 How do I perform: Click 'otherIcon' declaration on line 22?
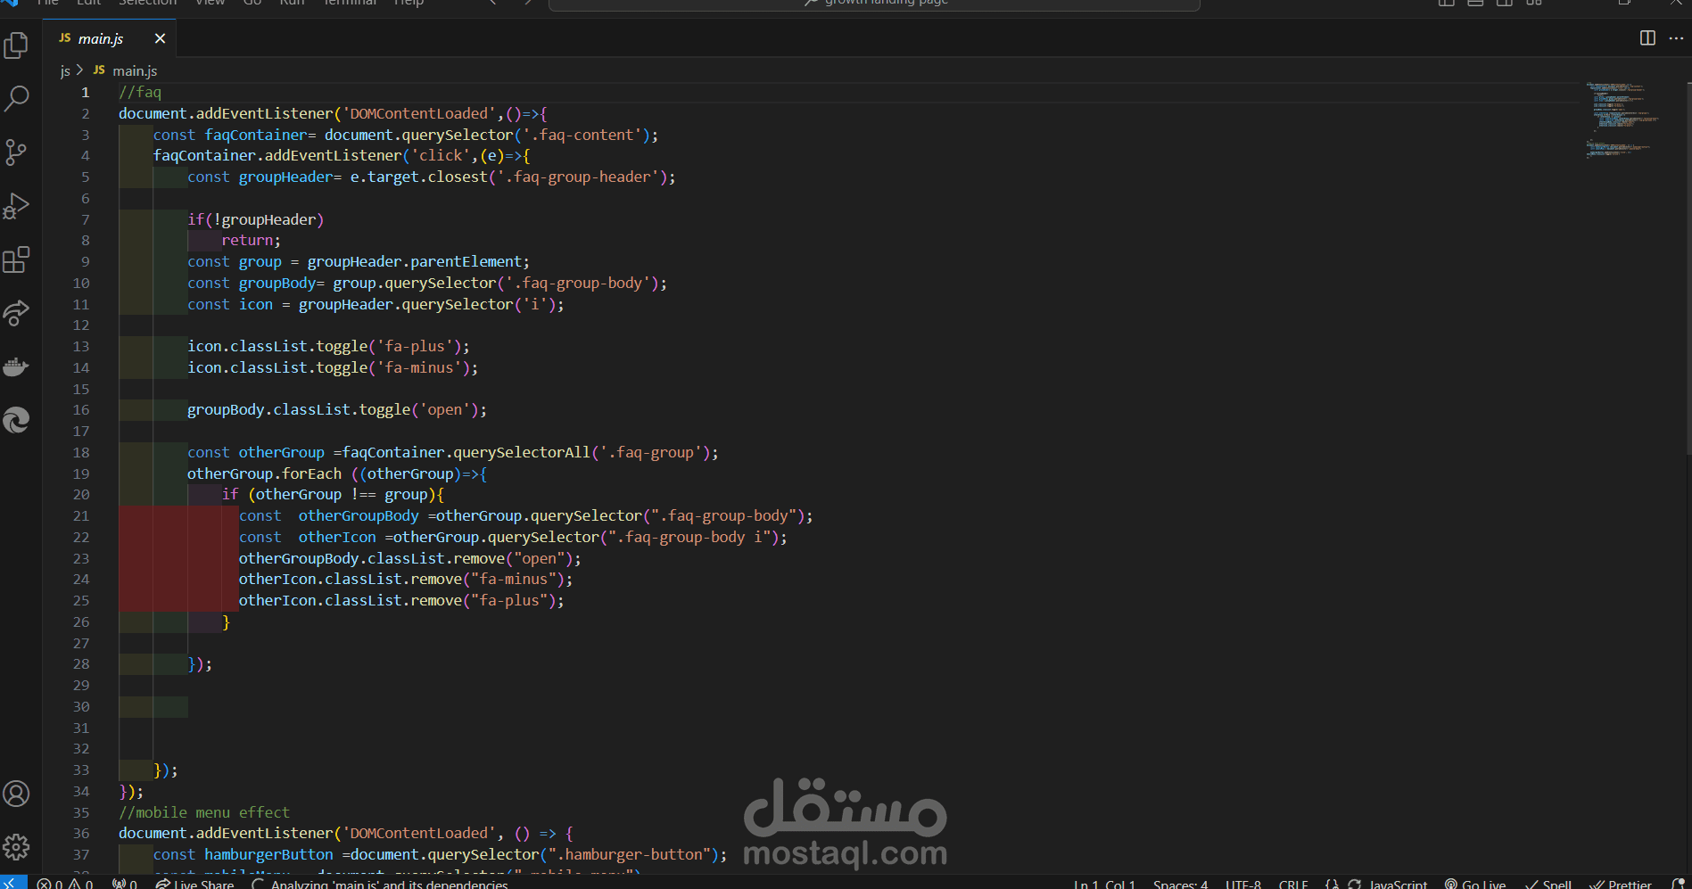click(337, 538)
